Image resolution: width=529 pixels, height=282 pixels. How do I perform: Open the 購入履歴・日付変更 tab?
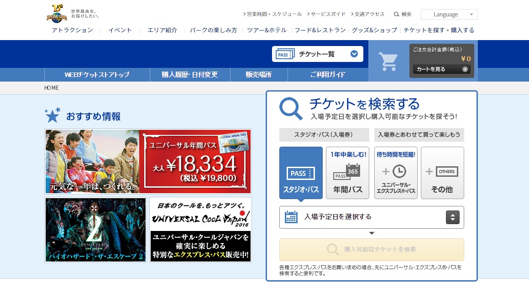(190, 74)
